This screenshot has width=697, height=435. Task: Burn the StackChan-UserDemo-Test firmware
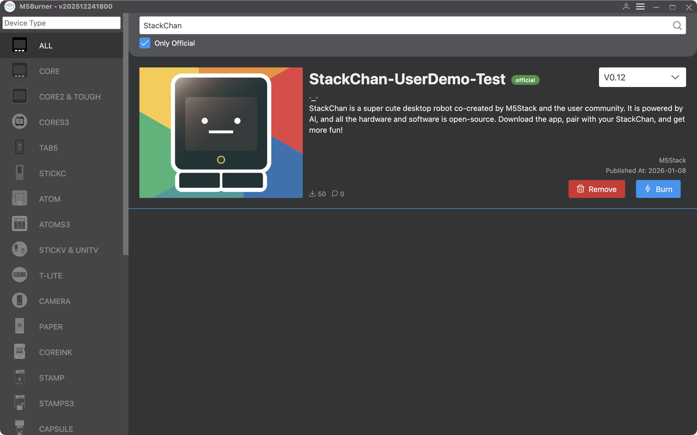[x=658, y=189]
